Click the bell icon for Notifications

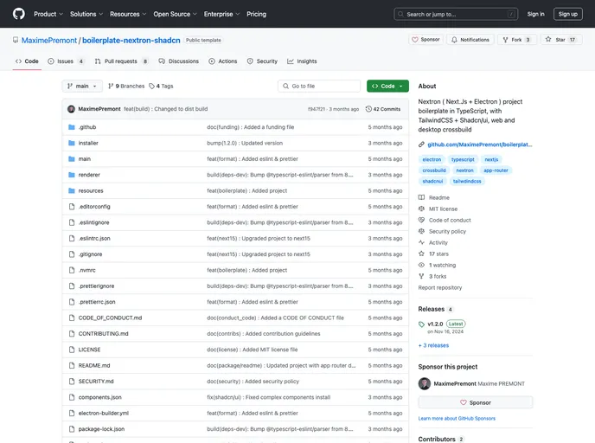coord(454,40)
